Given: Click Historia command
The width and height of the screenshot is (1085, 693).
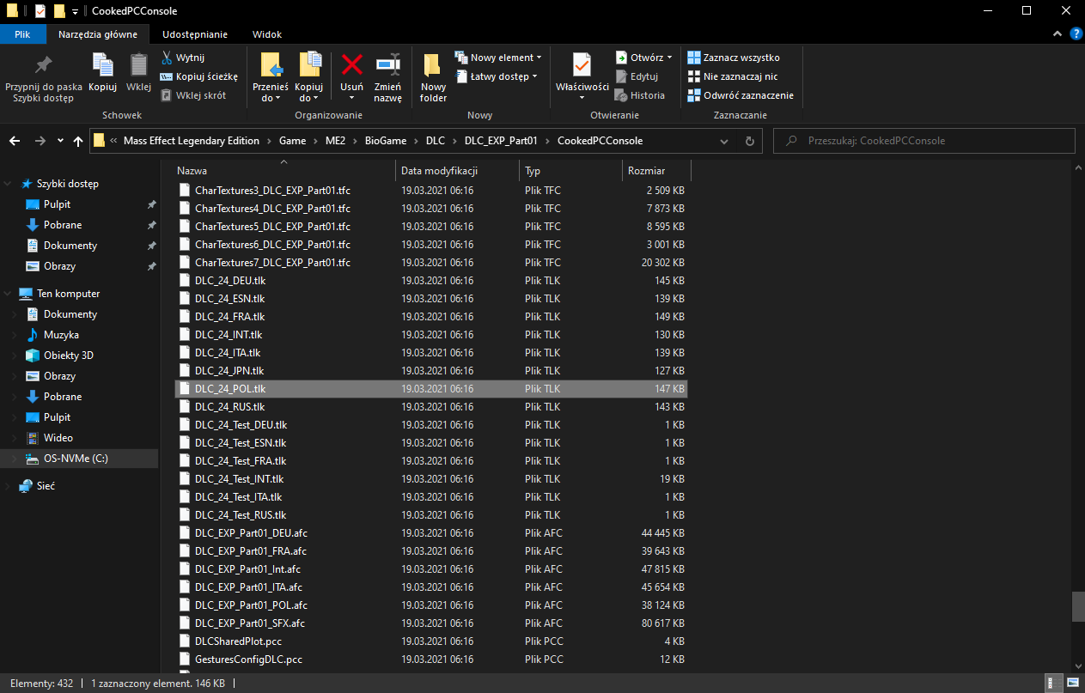Looking at the screenshot, I should [x=640, y=95].
